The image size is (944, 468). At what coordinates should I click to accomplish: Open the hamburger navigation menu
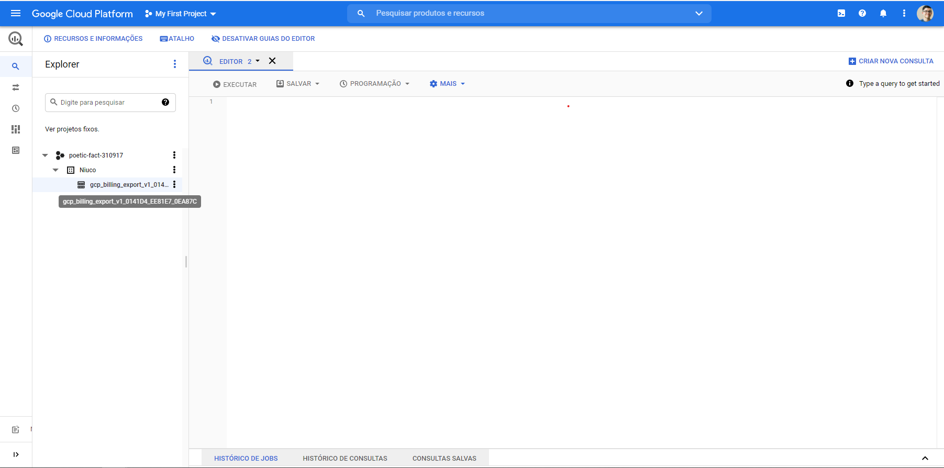click(x=16, y=13)
